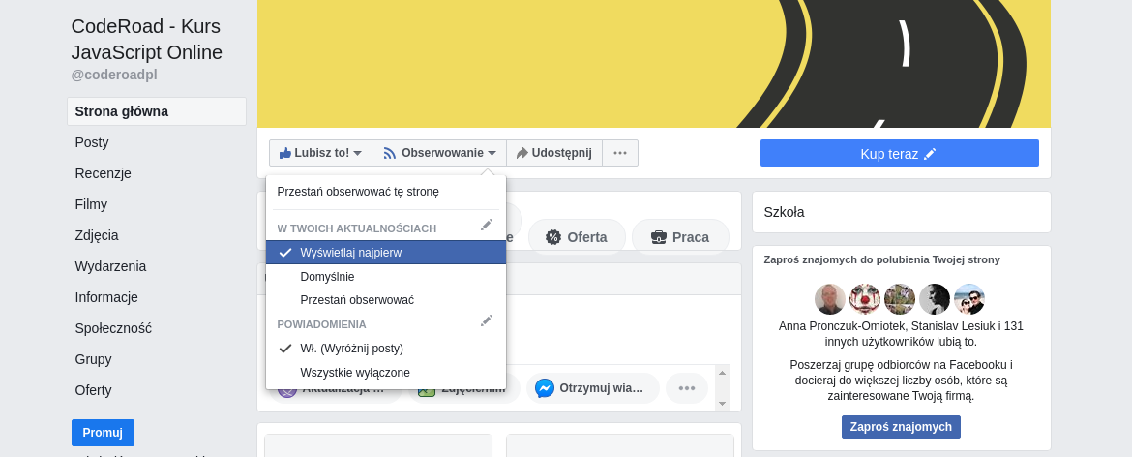
Task: Select Wyświetlaj najpierw option
Action: [385, 253]
